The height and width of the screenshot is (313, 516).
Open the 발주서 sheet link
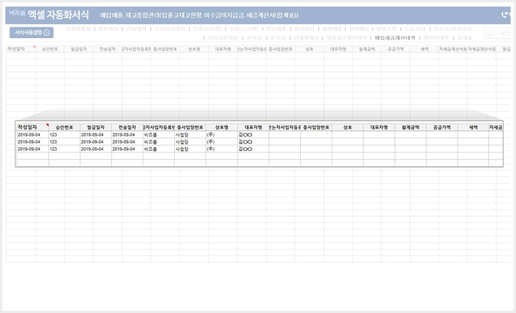click(278, 38)
